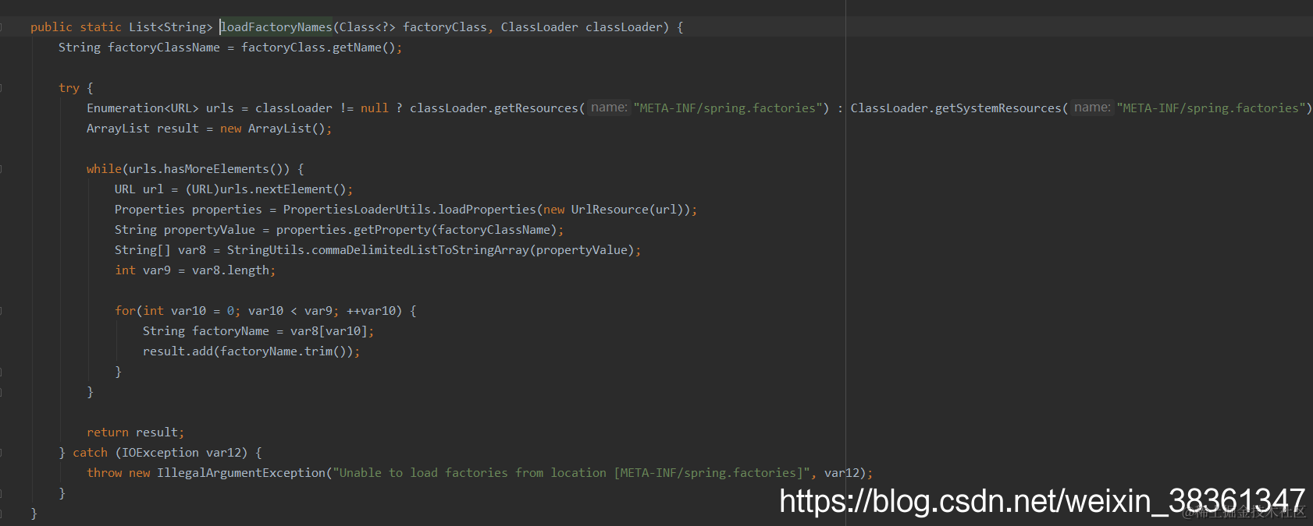Click the "Properties properties" declaration

coord(188,210)
